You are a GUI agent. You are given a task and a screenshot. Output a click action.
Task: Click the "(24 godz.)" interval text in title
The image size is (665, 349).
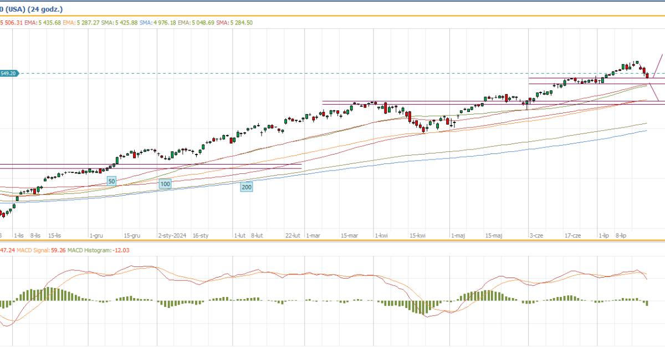(x=45, y=9)
